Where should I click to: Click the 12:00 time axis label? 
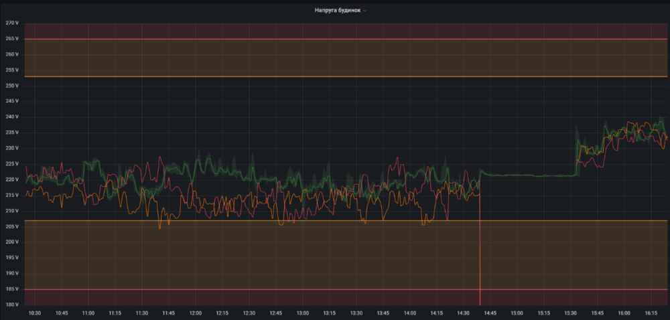pos(196,313)
